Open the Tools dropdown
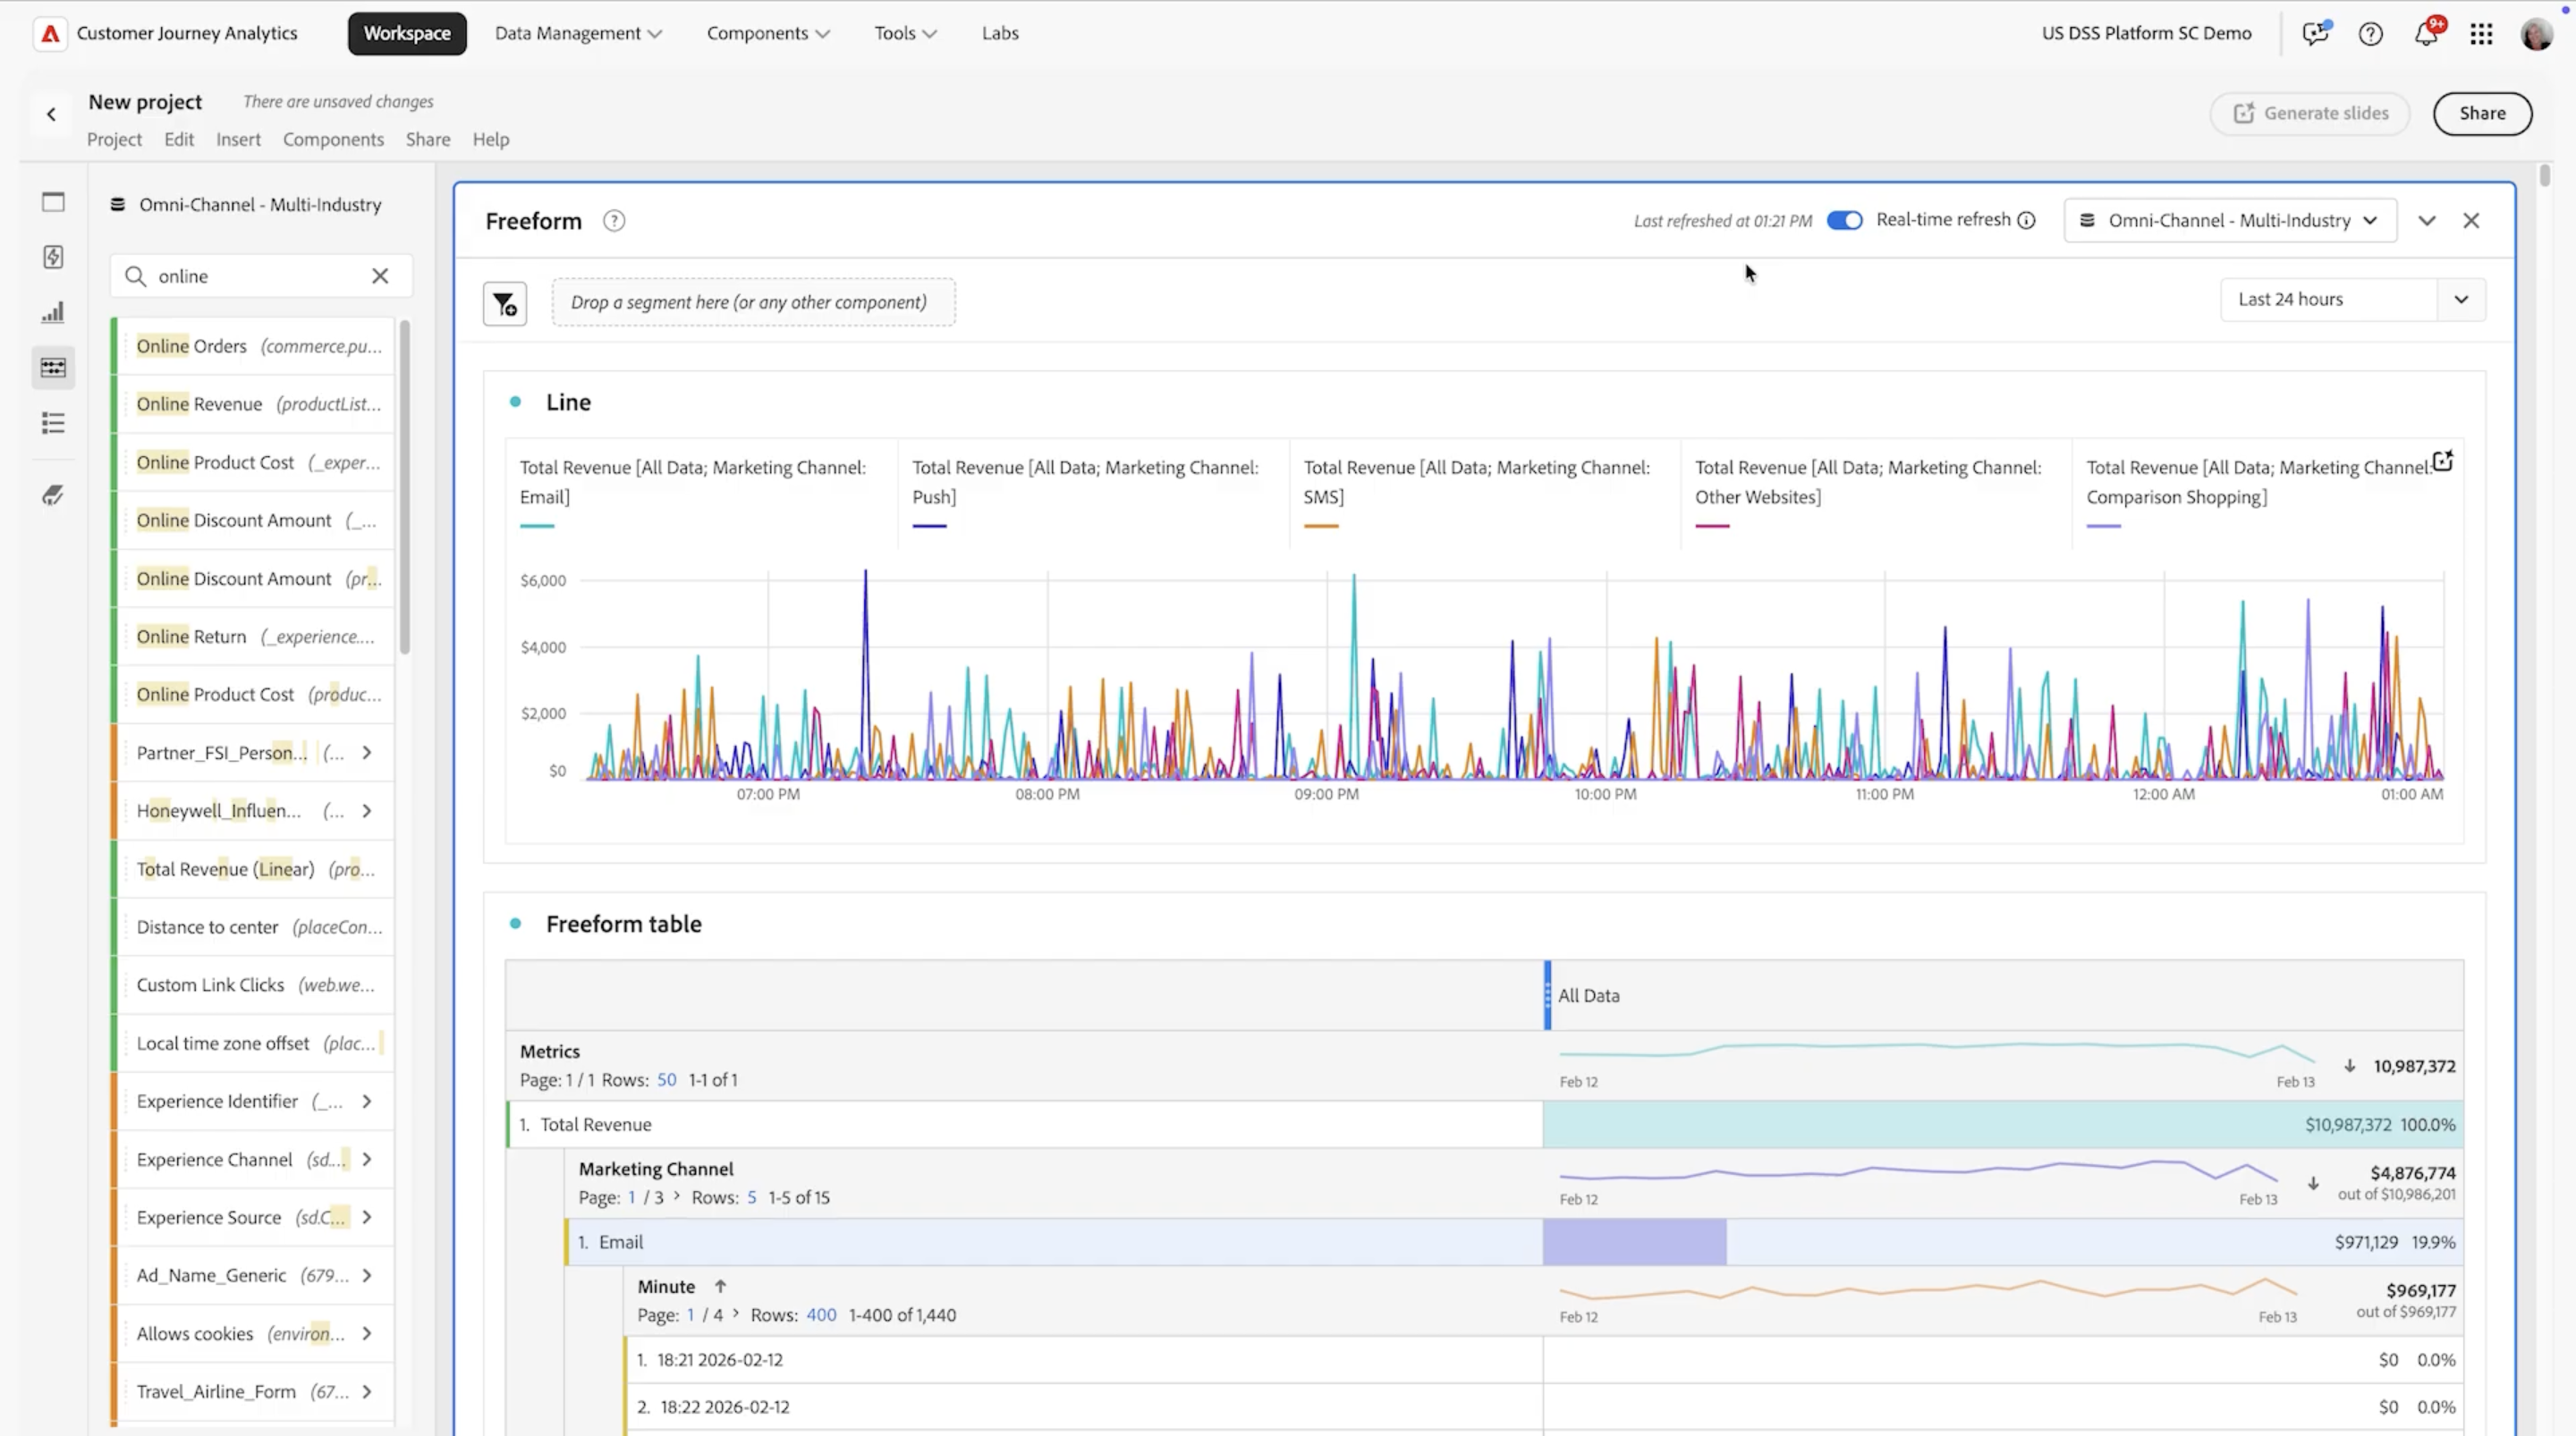 tap(905, 33)
